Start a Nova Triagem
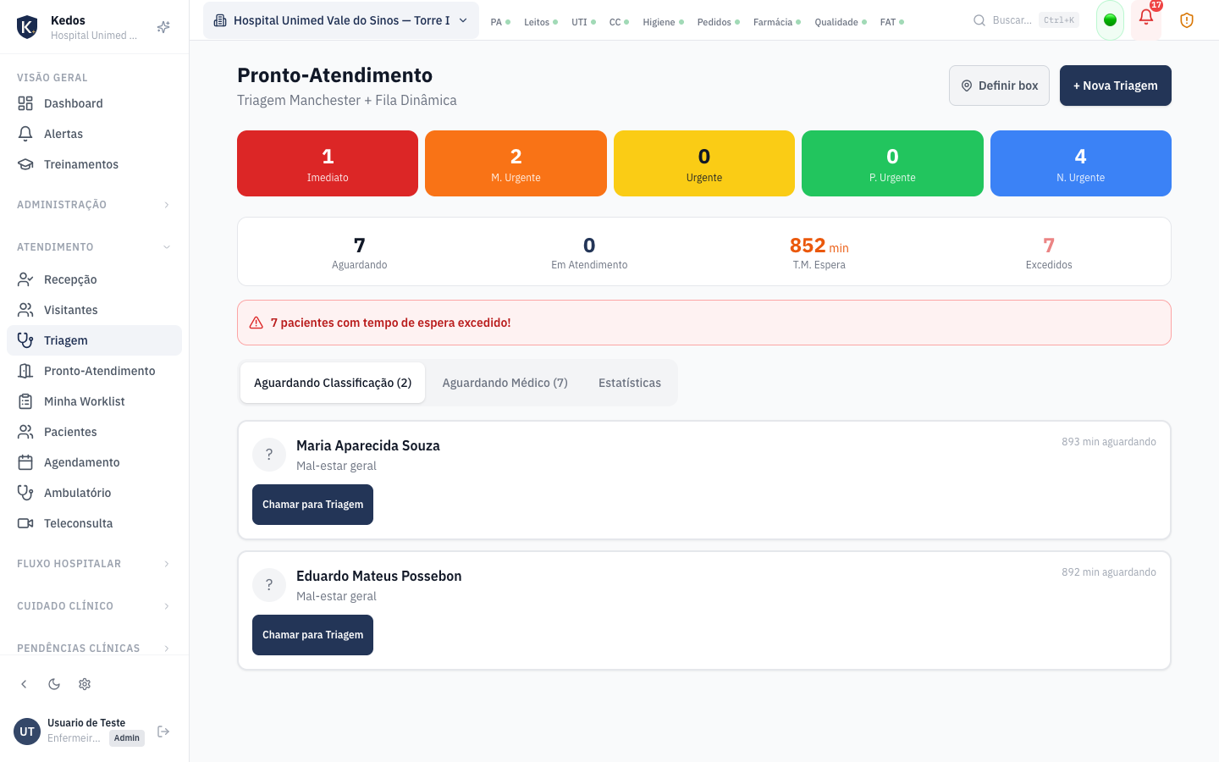The height and width of the screenshot is (762, 1219). pos(1116,86)
